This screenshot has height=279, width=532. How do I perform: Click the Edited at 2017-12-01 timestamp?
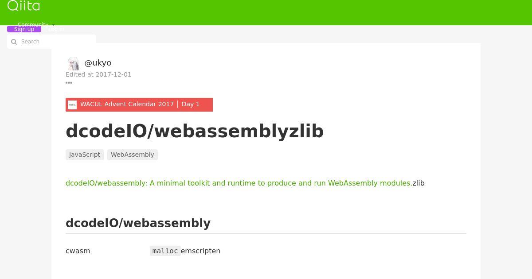click(98, 74)
